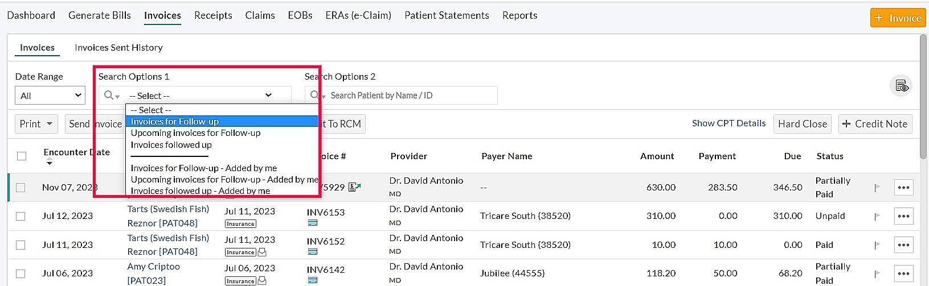Image resolution: width=929 pixels, height=286 pixels.
Task: Open the Date Range All dropdown
Action: 50,96
